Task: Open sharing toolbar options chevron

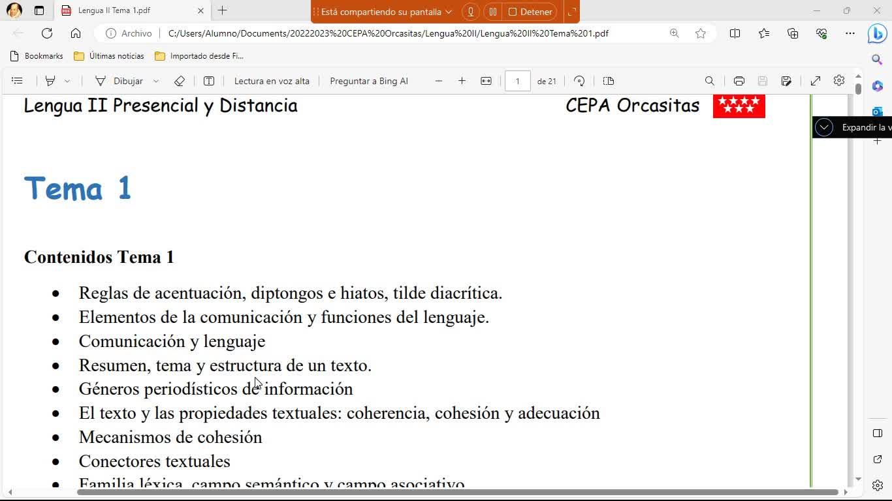Action: tap(449, 12)
